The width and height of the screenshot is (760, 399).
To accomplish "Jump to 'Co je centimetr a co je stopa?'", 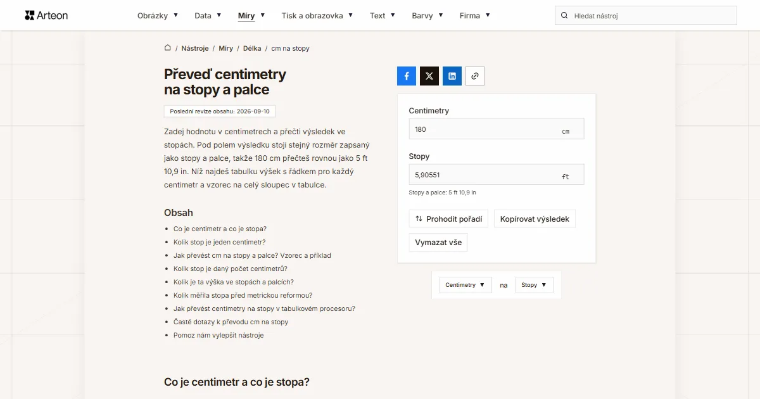I will [220, 229].
